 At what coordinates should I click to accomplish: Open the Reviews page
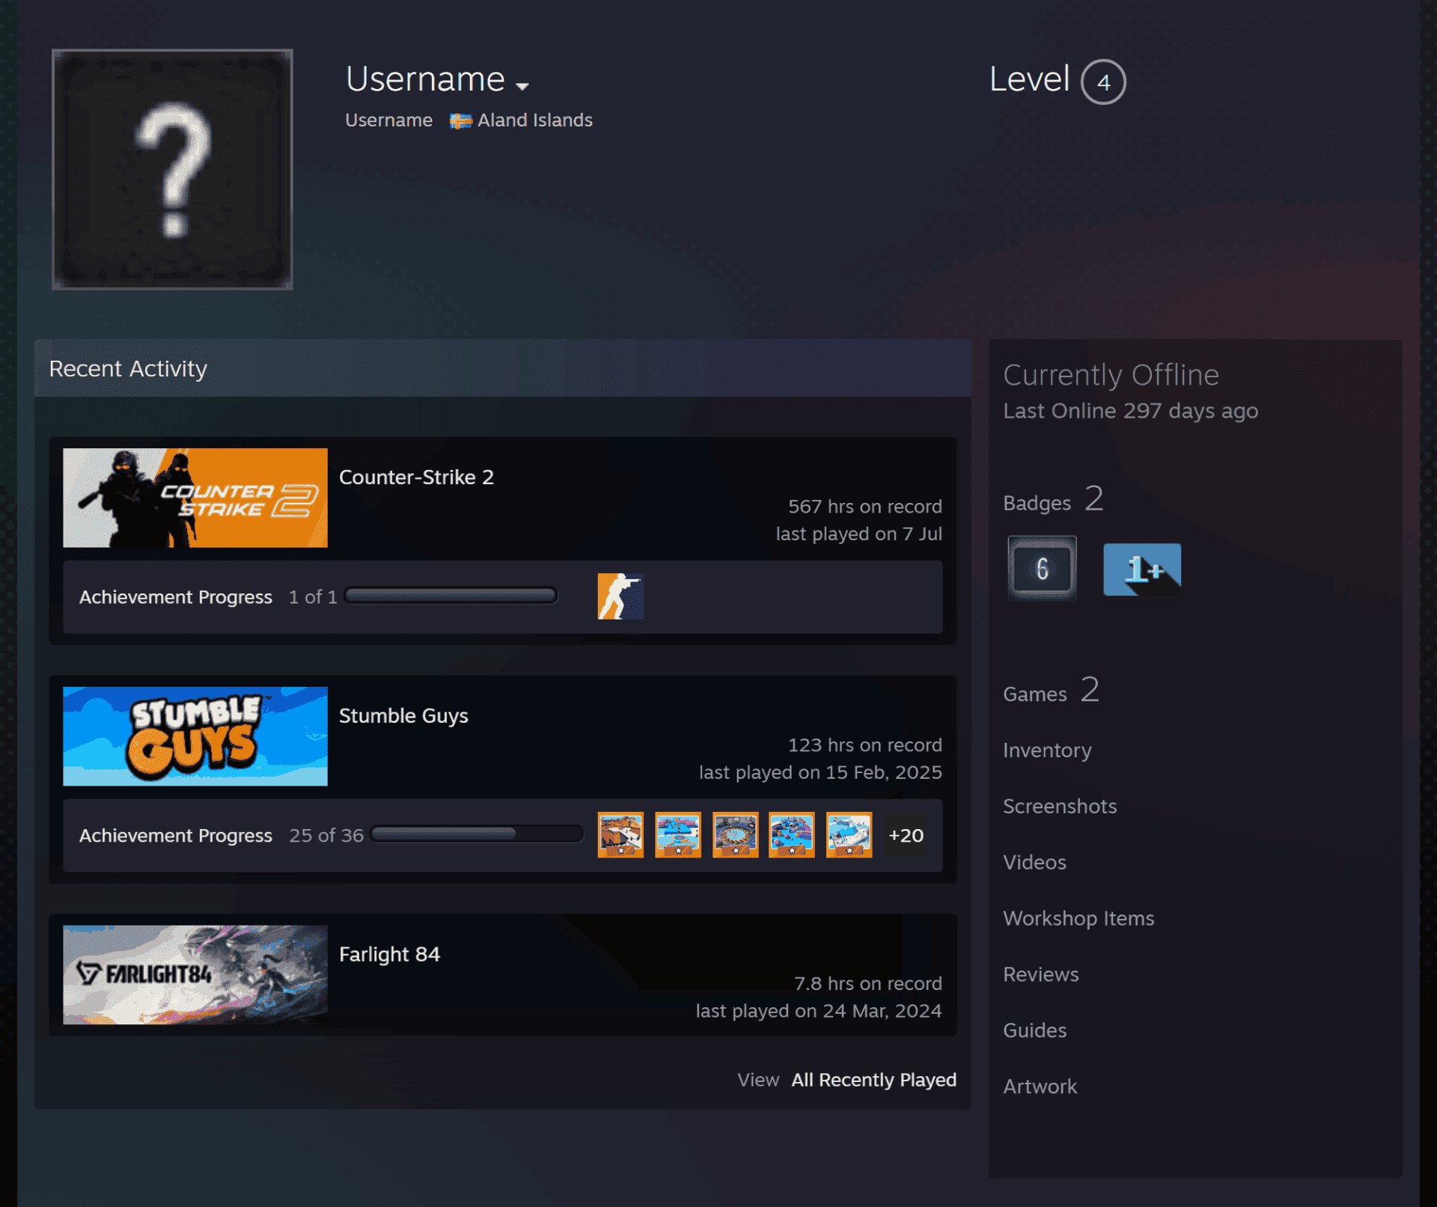[x=1041, y=975]
